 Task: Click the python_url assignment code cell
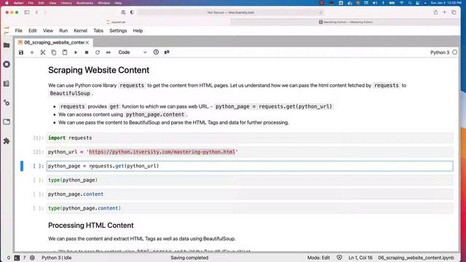[250, 152]
